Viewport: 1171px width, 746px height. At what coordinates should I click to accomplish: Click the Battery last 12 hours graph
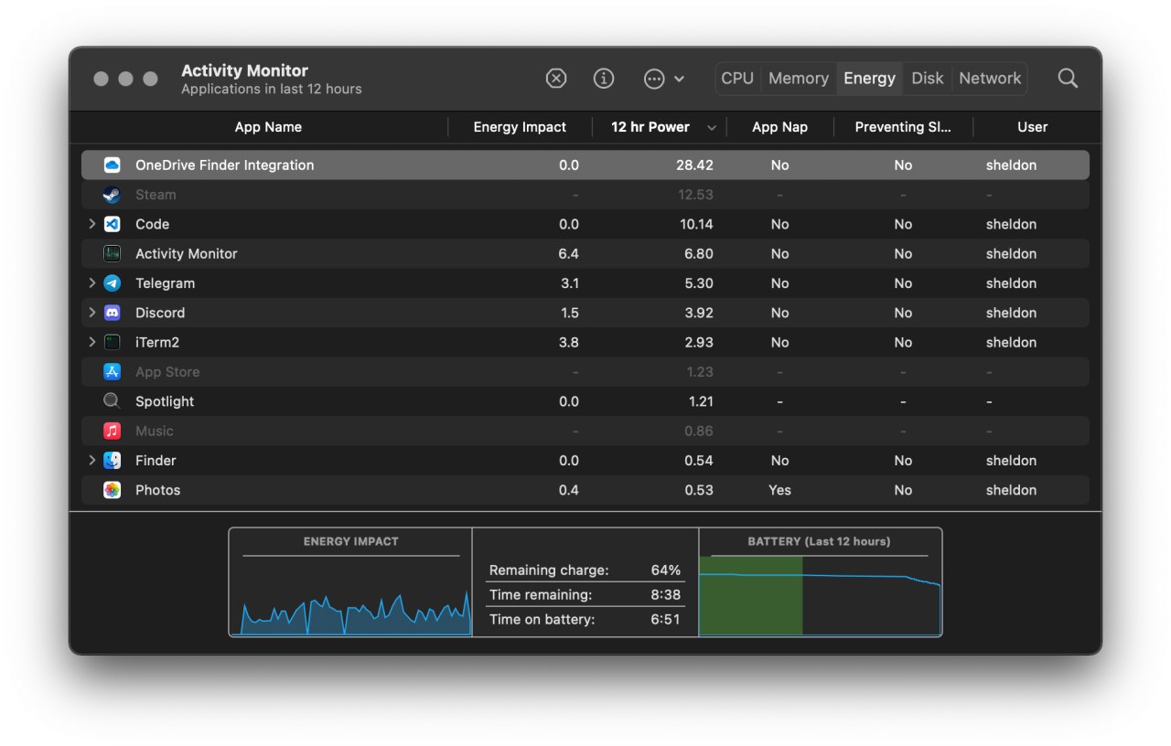[x=820, y=582]
